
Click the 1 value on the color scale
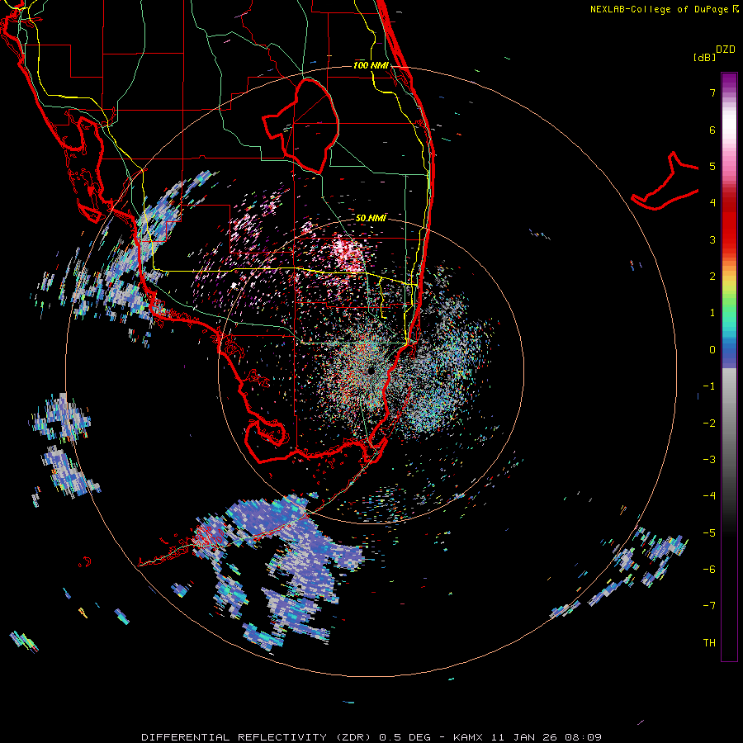[x=712, y=313]
